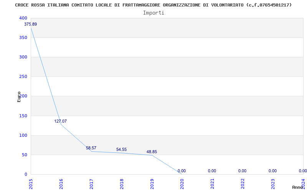
Task: Click y-axis tick label 300
Action: coord(23,57)
